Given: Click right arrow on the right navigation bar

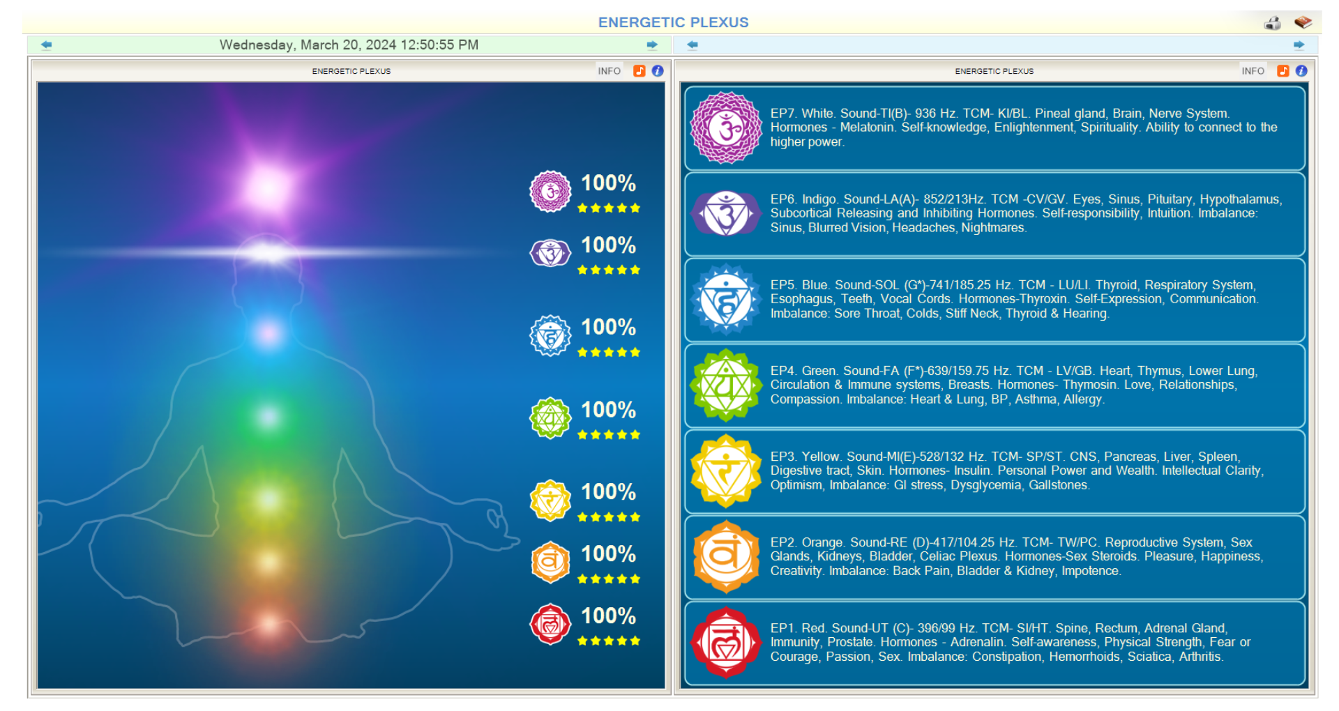Looking at the screenshot, I should 1299,45.
